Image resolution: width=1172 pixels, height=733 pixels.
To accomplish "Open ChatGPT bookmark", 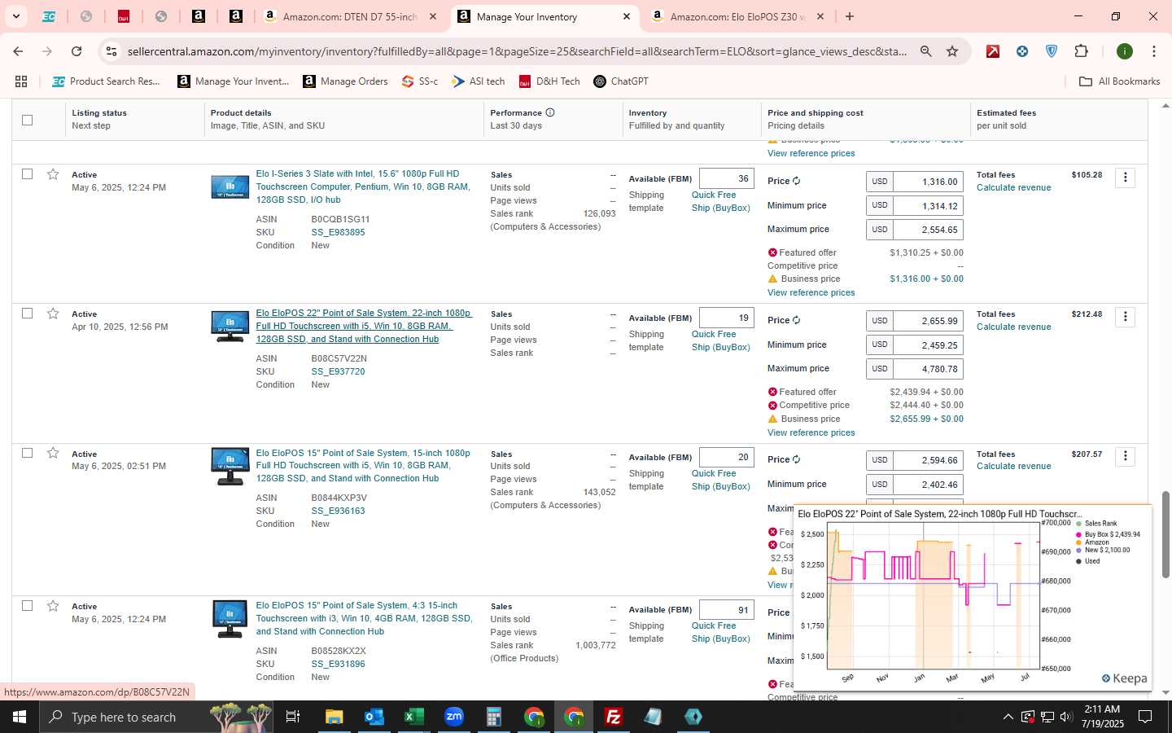I will [x=621, y=81].
